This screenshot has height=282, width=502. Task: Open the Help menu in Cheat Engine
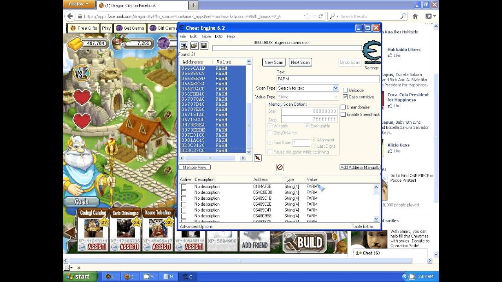tap(231, 36)
